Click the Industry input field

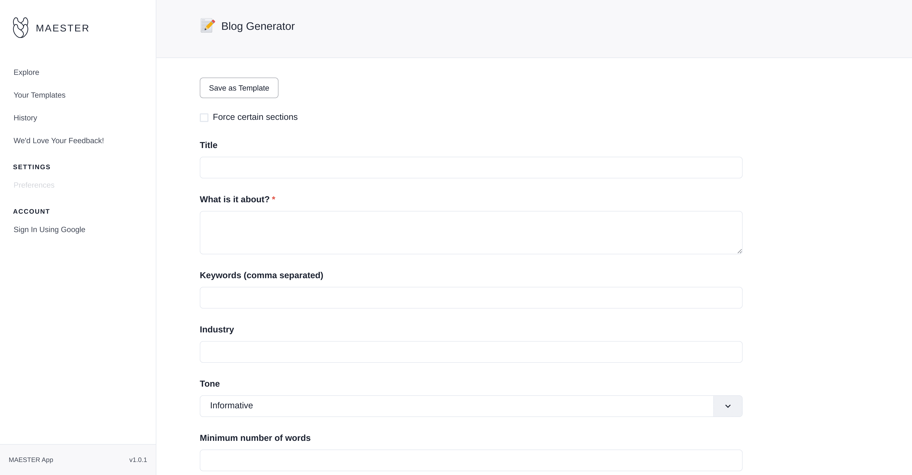(x=471, y=352)
